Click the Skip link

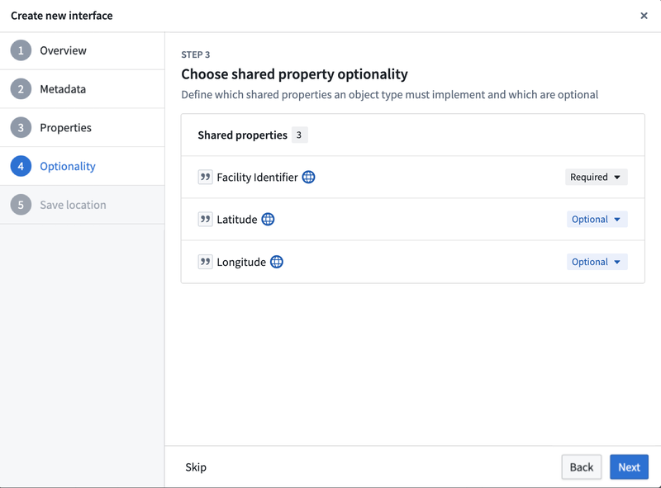196,467
